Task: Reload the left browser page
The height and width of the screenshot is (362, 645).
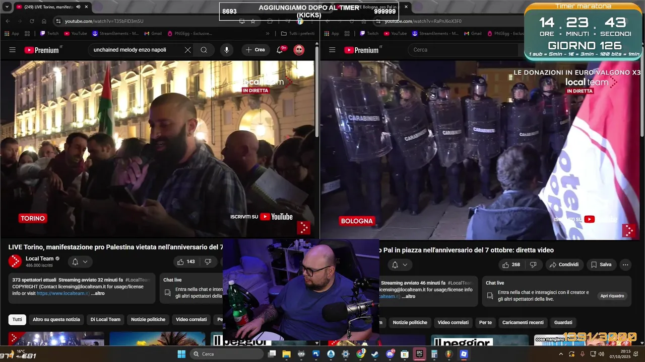Action: pos(32,21)
